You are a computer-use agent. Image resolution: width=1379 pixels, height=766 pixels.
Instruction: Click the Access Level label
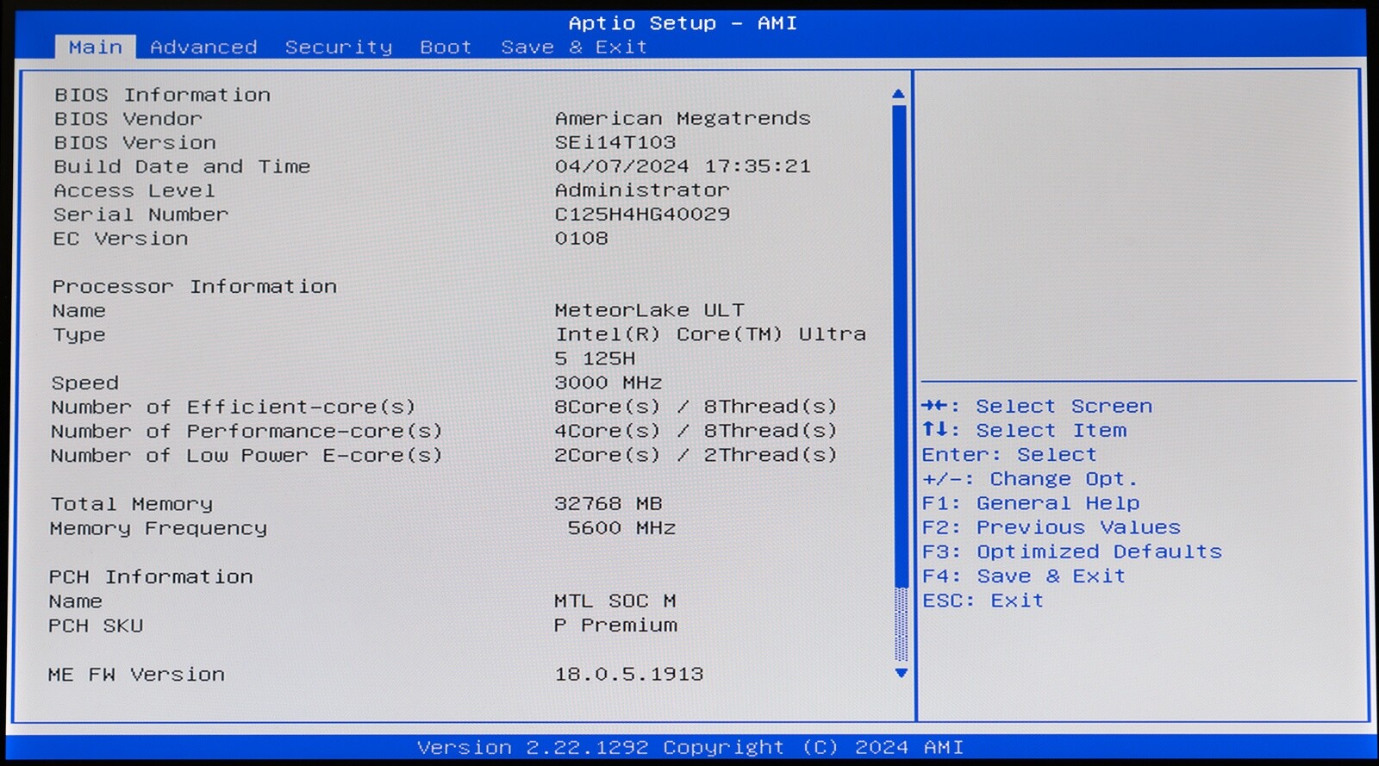click(x=134, y=190)
